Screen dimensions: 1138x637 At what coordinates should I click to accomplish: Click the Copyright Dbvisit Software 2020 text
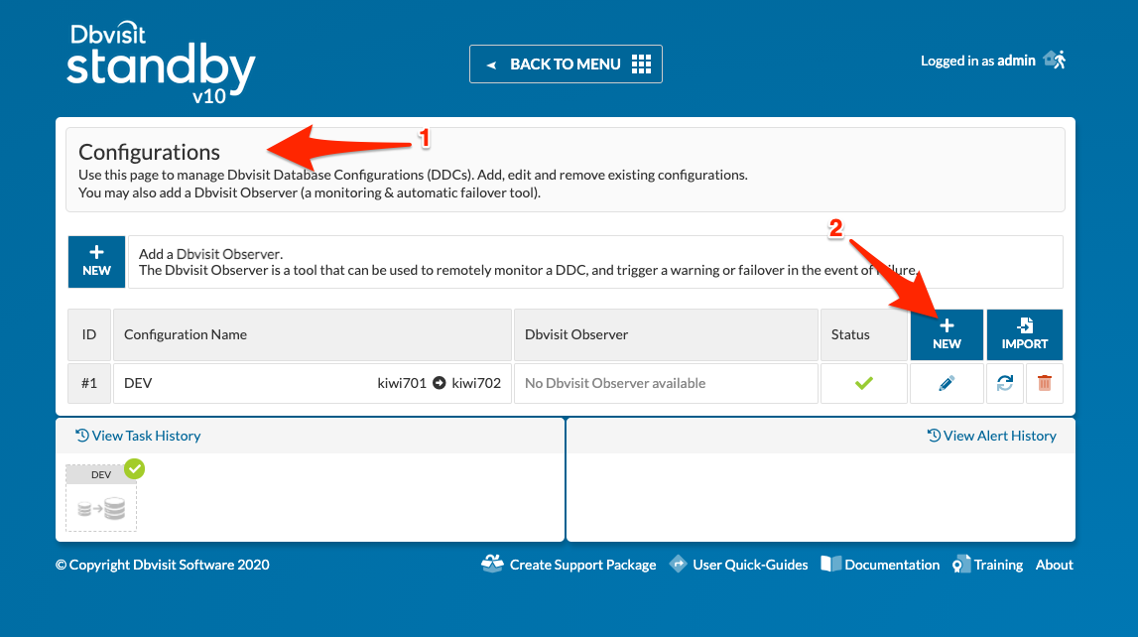click(x=163, y=565)
